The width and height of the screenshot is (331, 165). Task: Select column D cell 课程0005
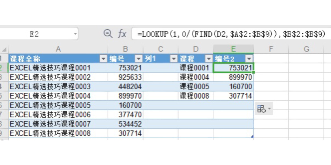tap(196, 86)
